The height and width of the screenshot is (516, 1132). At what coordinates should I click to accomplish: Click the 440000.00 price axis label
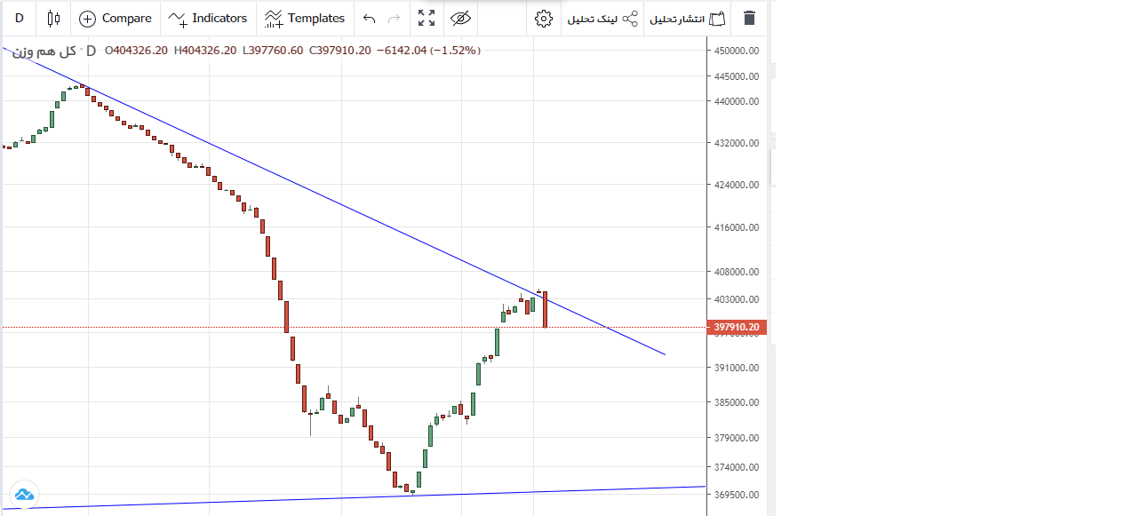(x=737, y=101)
